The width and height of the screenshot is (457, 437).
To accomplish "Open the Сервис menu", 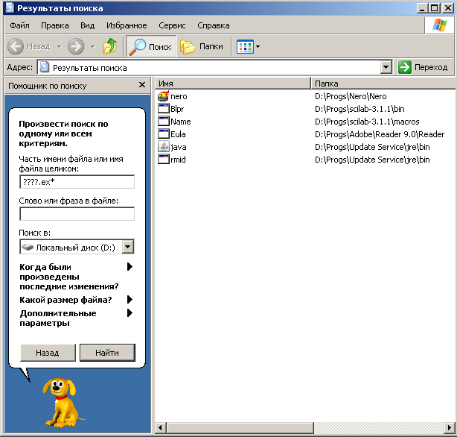I will click(172, 25).
